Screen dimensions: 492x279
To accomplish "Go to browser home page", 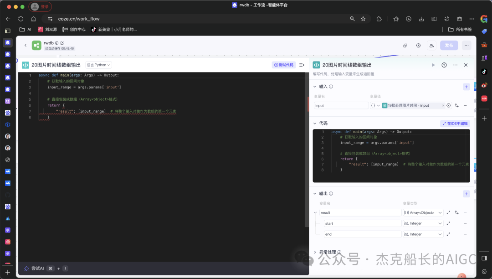I will point(33,19).
